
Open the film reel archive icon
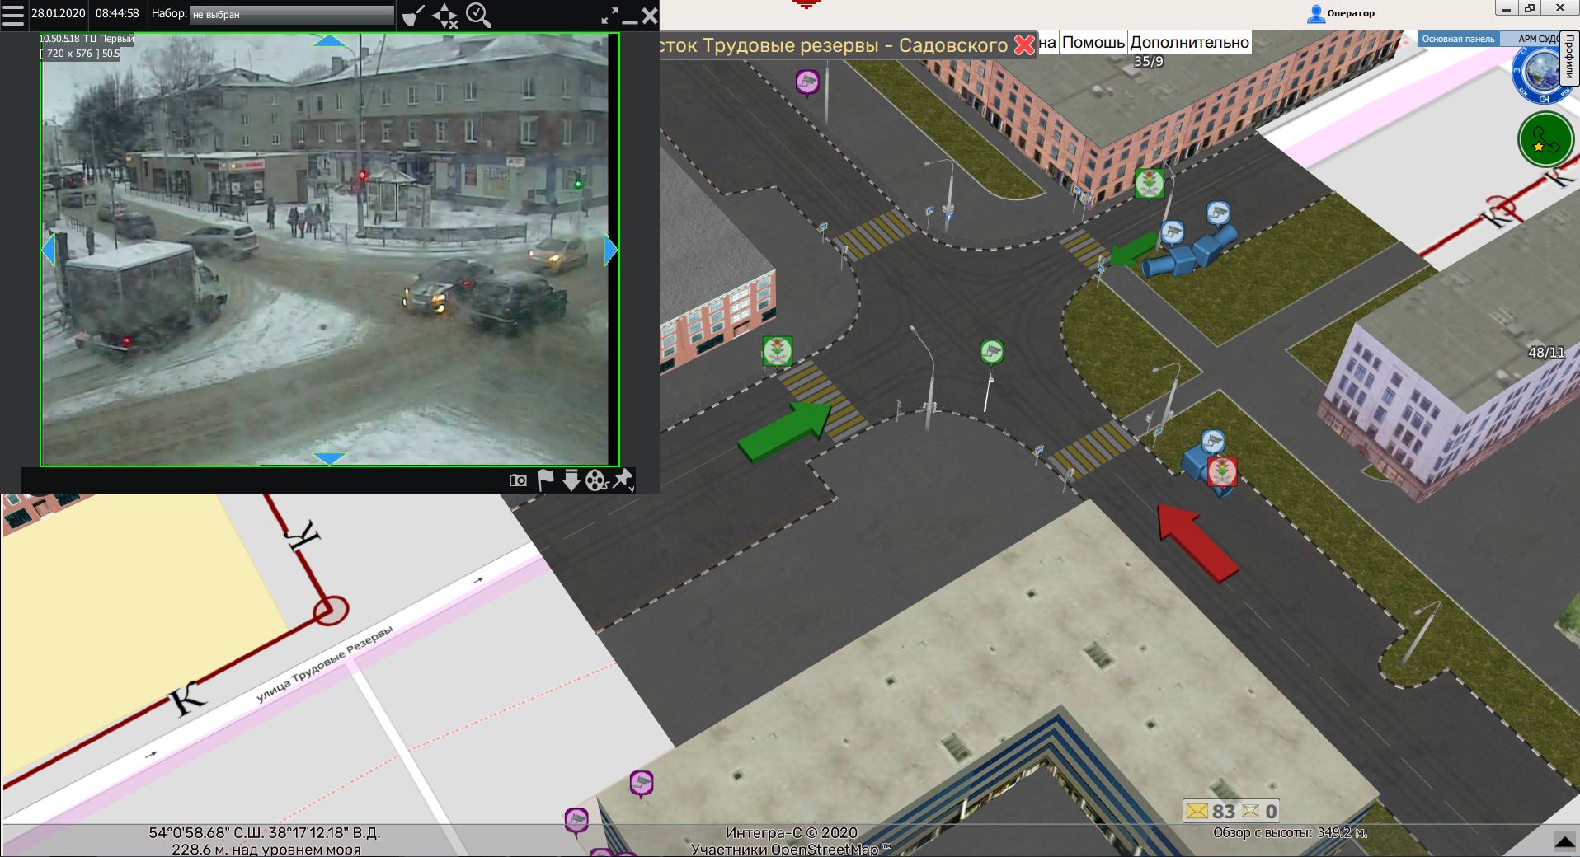coord(596,480)
